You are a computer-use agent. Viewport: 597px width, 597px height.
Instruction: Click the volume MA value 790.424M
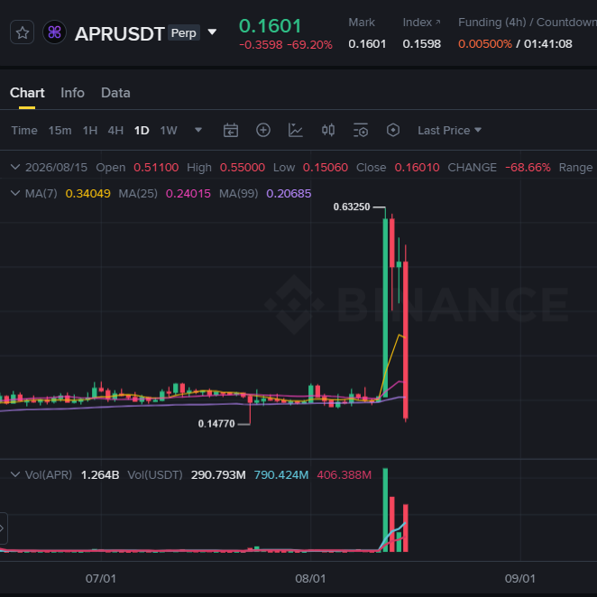tap(281, 474)
